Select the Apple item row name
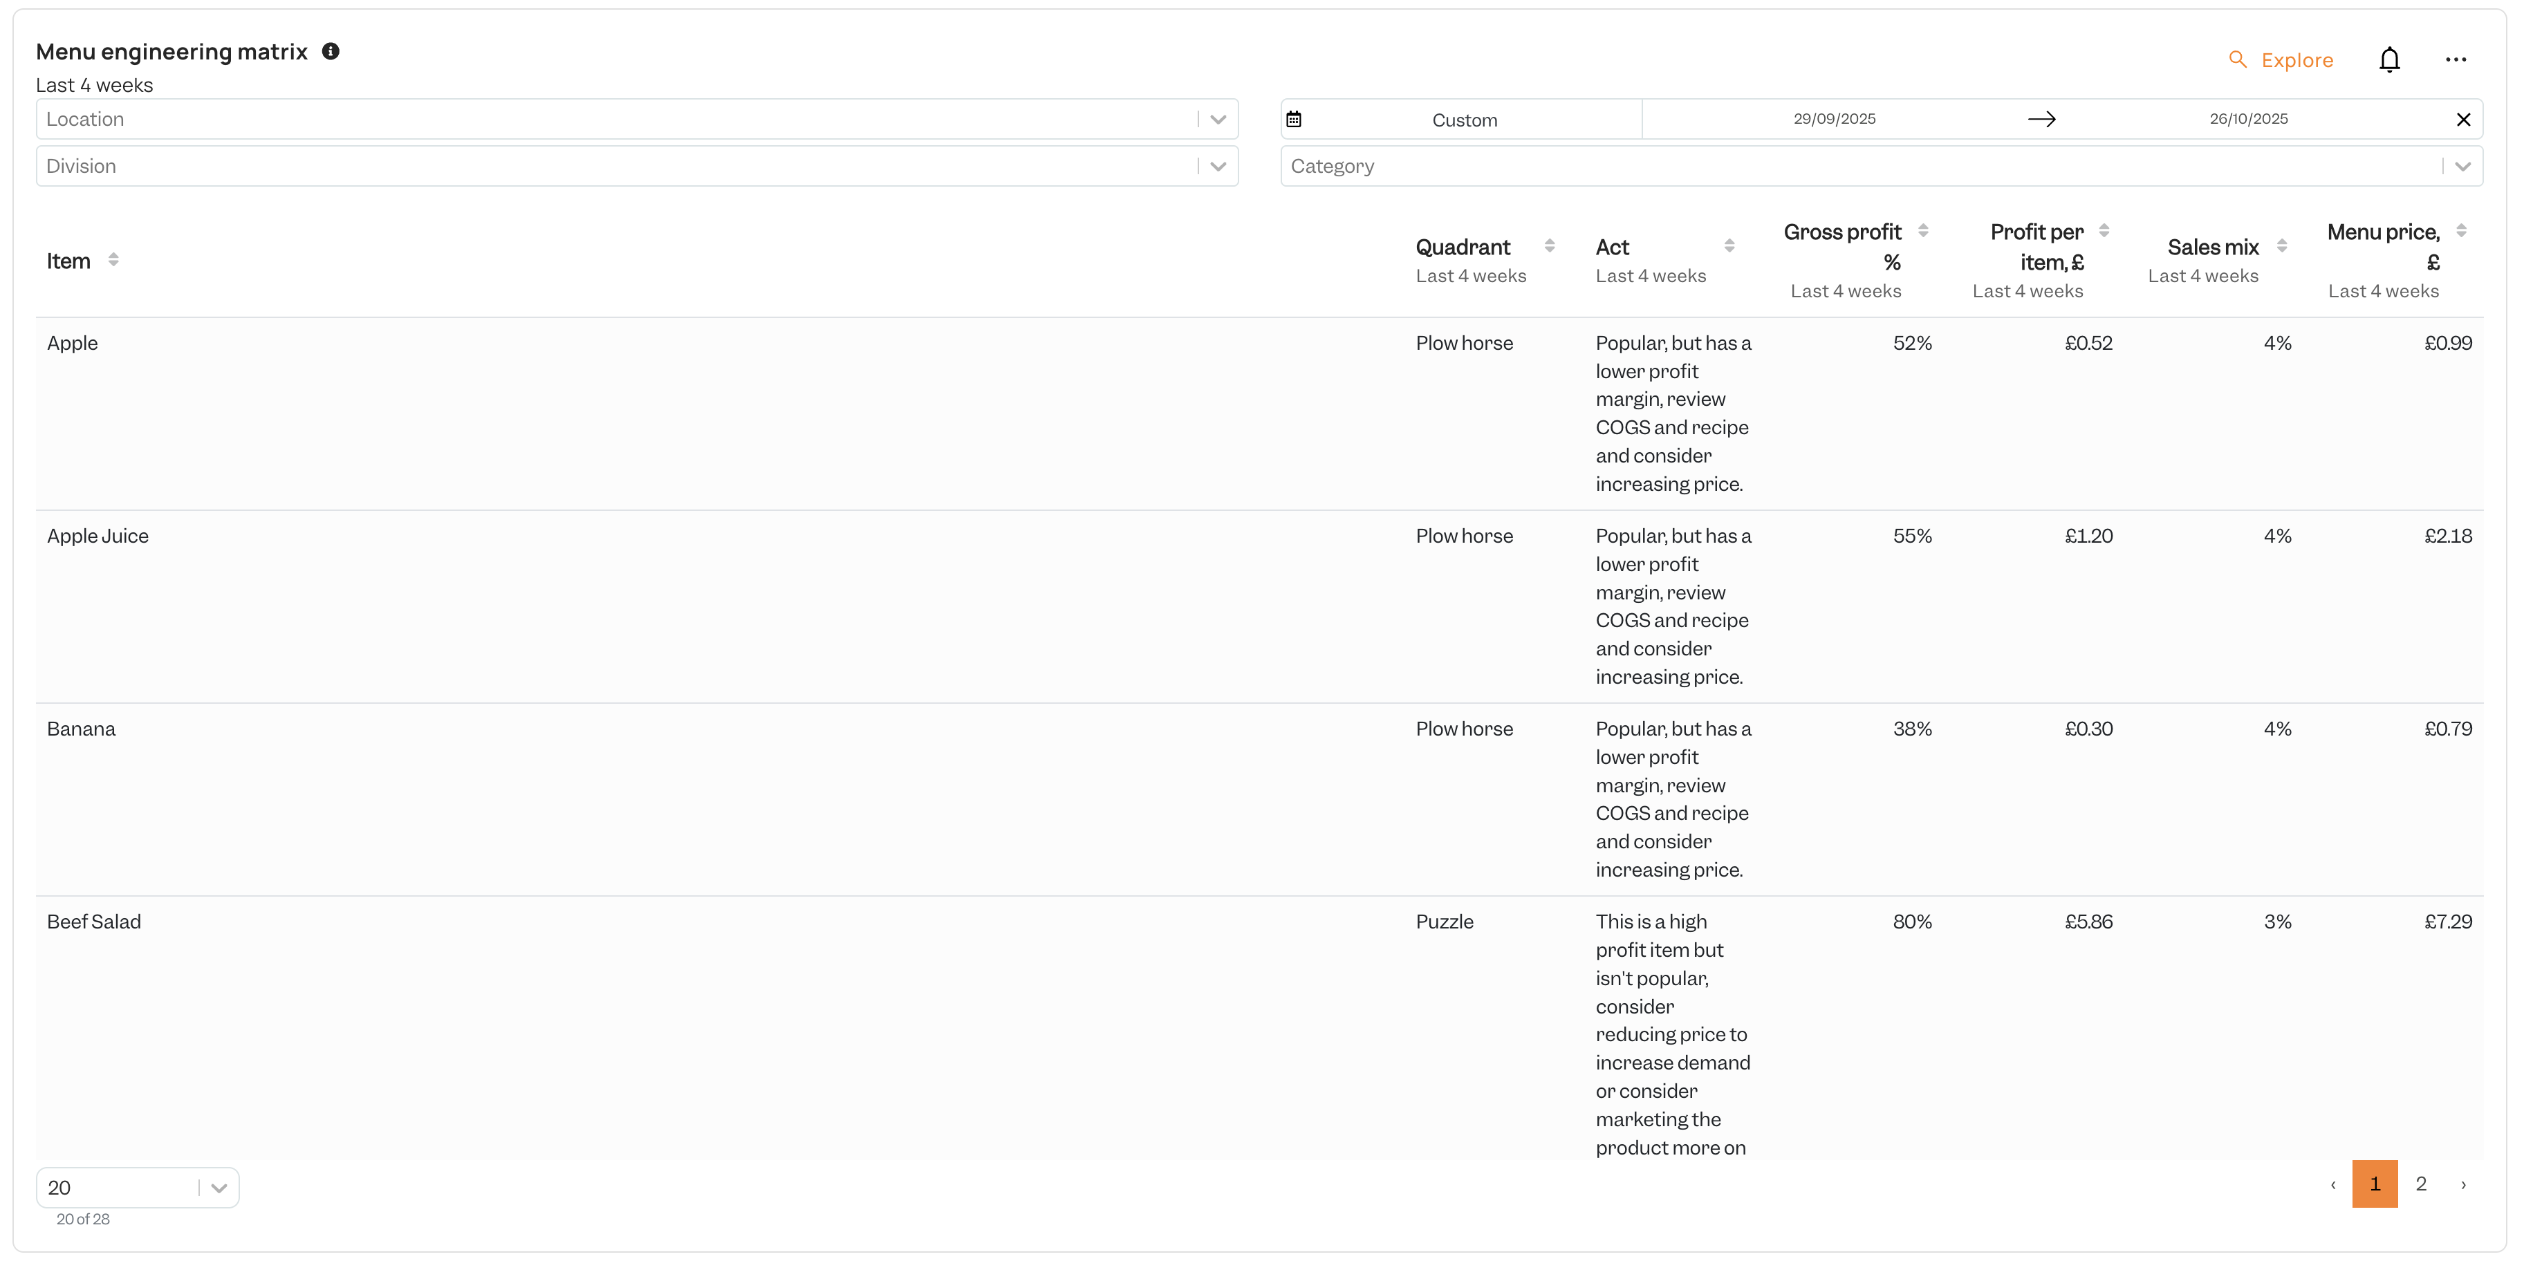Screen dimensions: 2524x1261 (73, 343)
